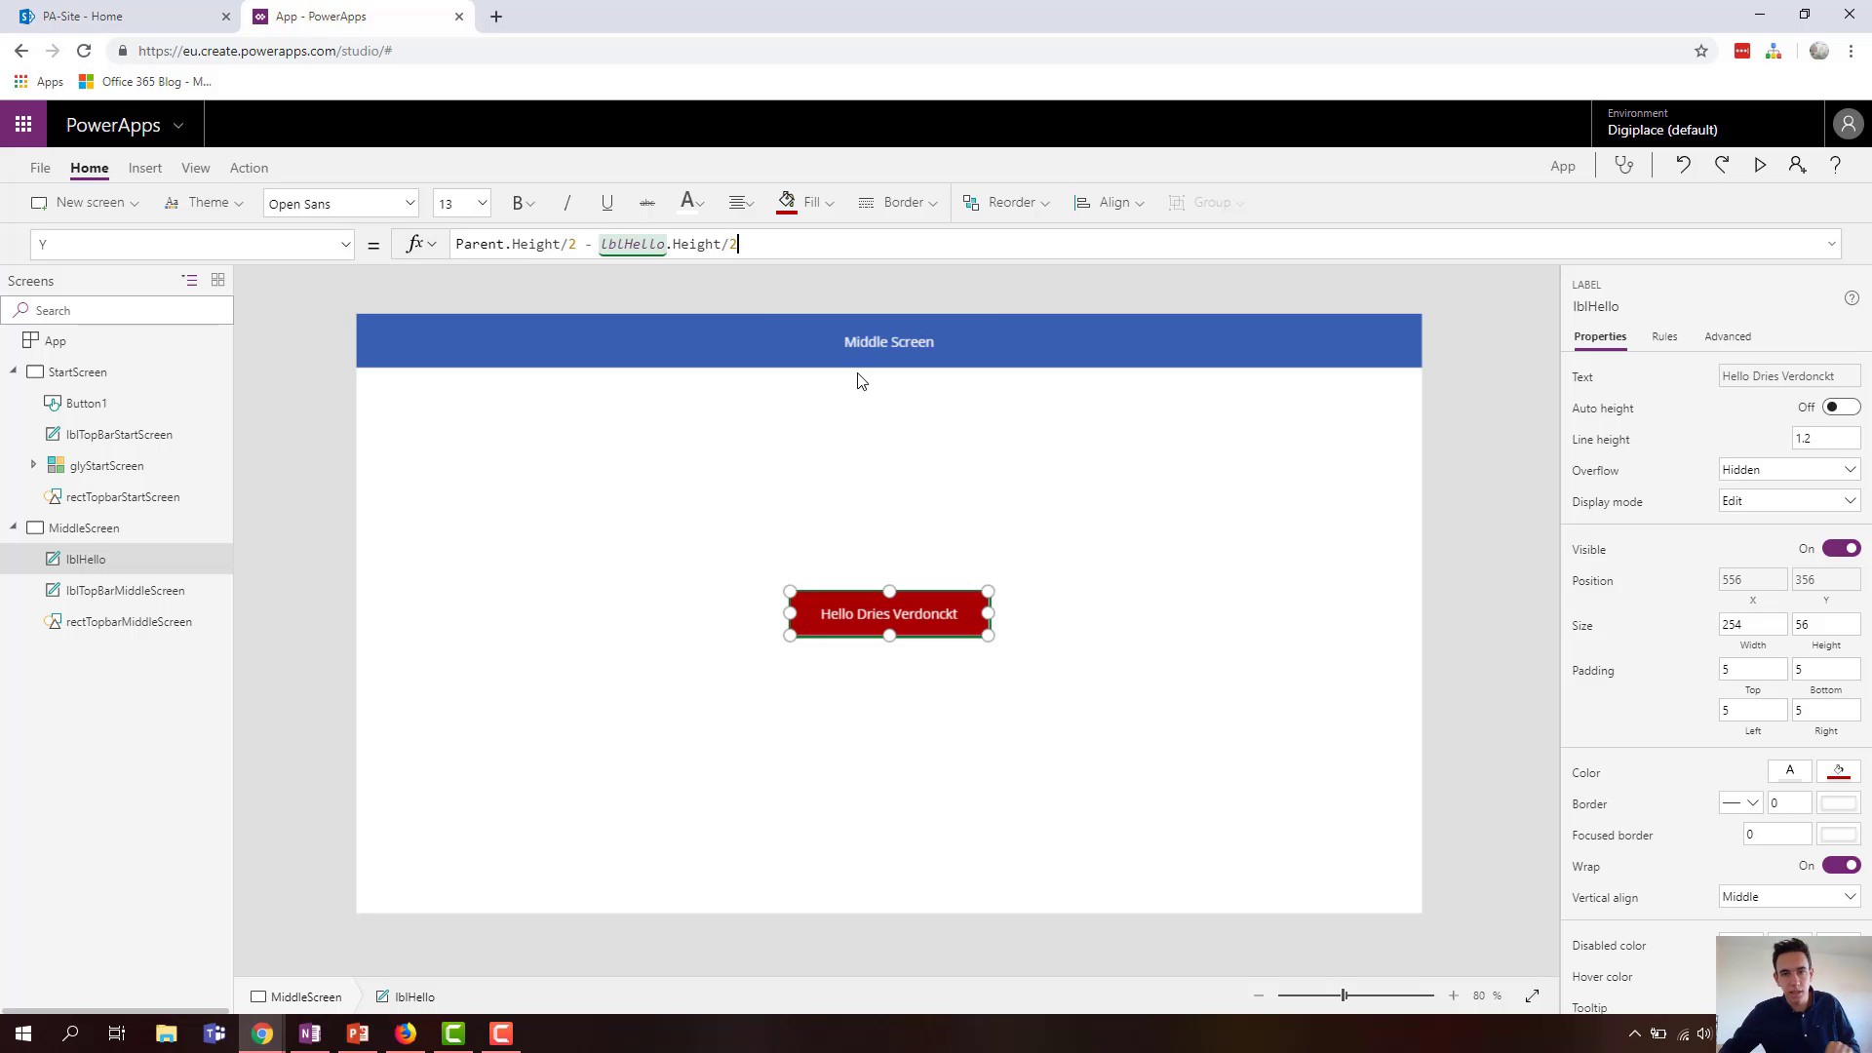This screenshot has height=1053, width=1872.
Task: Apply strikethrough formatting
Action: (646, 203)
